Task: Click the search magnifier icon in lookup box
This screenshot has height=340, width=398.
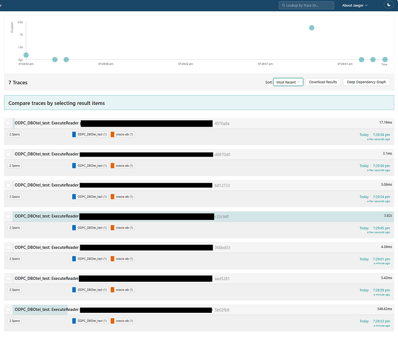Action: (x=283, y=5)
